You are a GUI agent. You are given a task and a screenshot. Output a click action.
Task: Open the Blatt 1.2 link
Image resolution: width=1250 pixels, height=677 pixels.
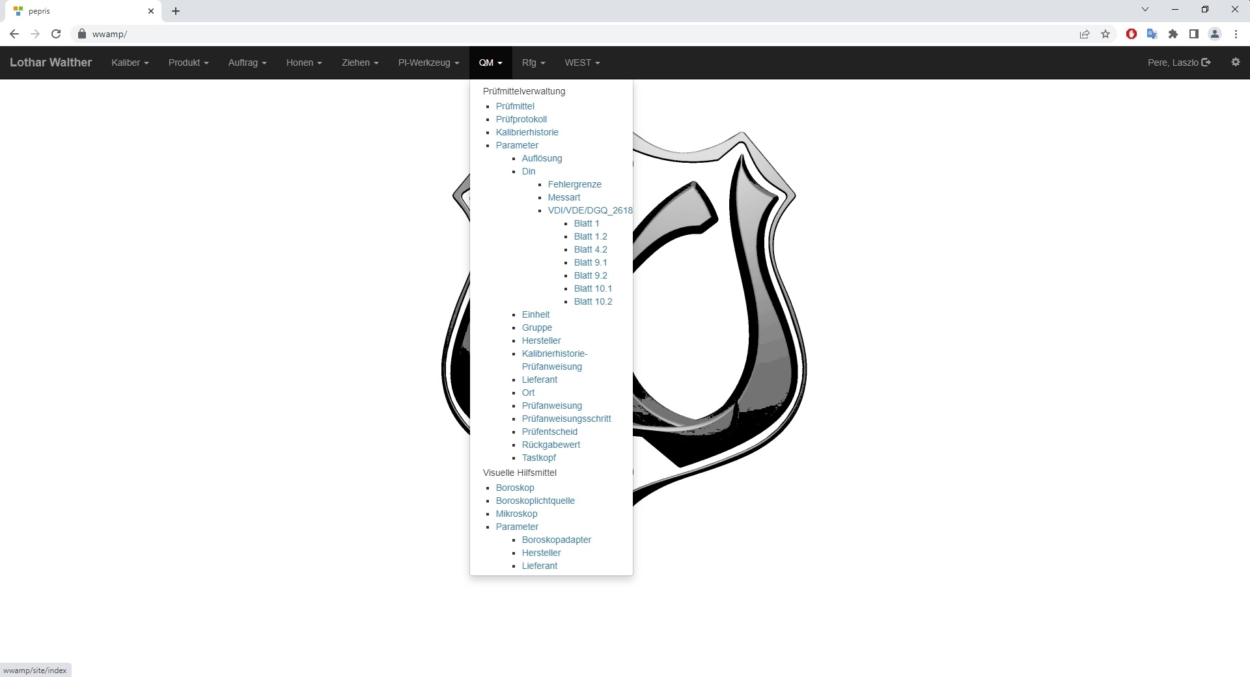pos(590,236)
